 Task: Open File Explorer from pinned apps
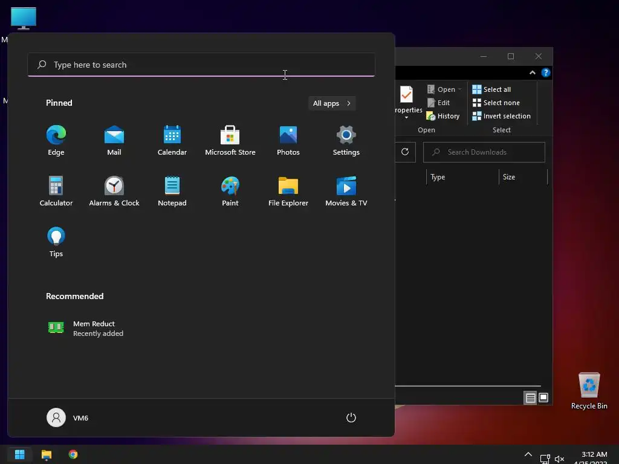(288, 191)
